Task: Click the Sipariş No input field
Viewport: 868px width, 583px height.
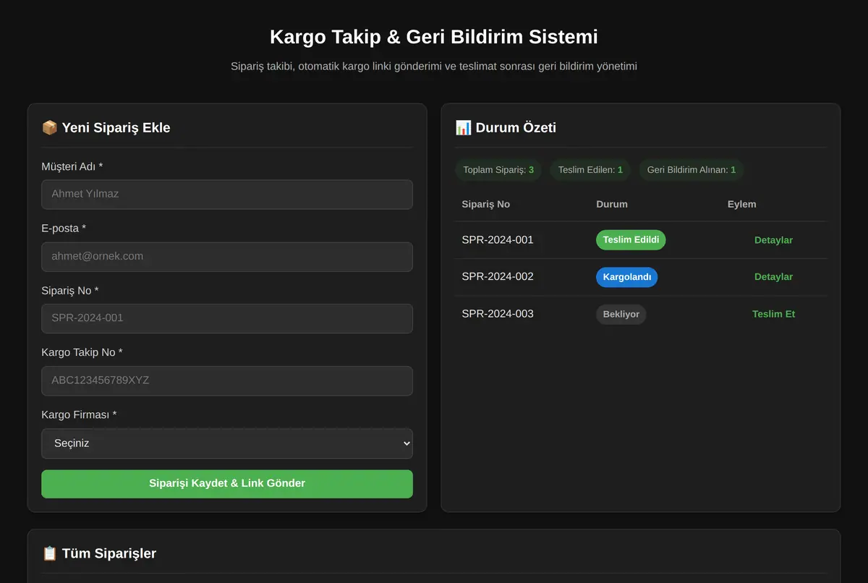Action: click(227, 318)
